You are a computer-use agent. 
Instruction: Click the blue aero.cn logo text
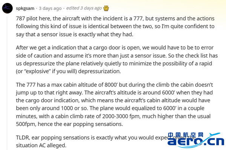[196, 141]
